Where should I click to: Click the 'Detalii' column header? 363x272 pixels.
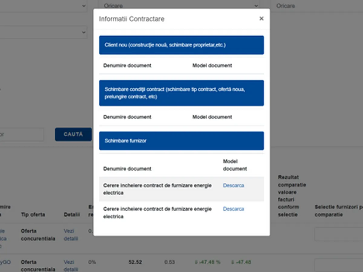pyautogui.click(x=72, y=215)
